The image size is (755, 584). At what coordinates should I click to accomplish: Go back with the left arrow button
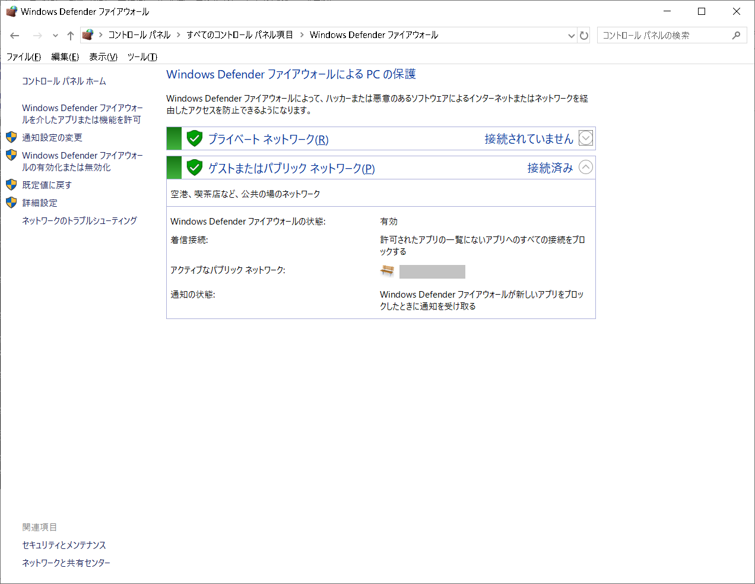pyautogui.click(x=15, y=36)
